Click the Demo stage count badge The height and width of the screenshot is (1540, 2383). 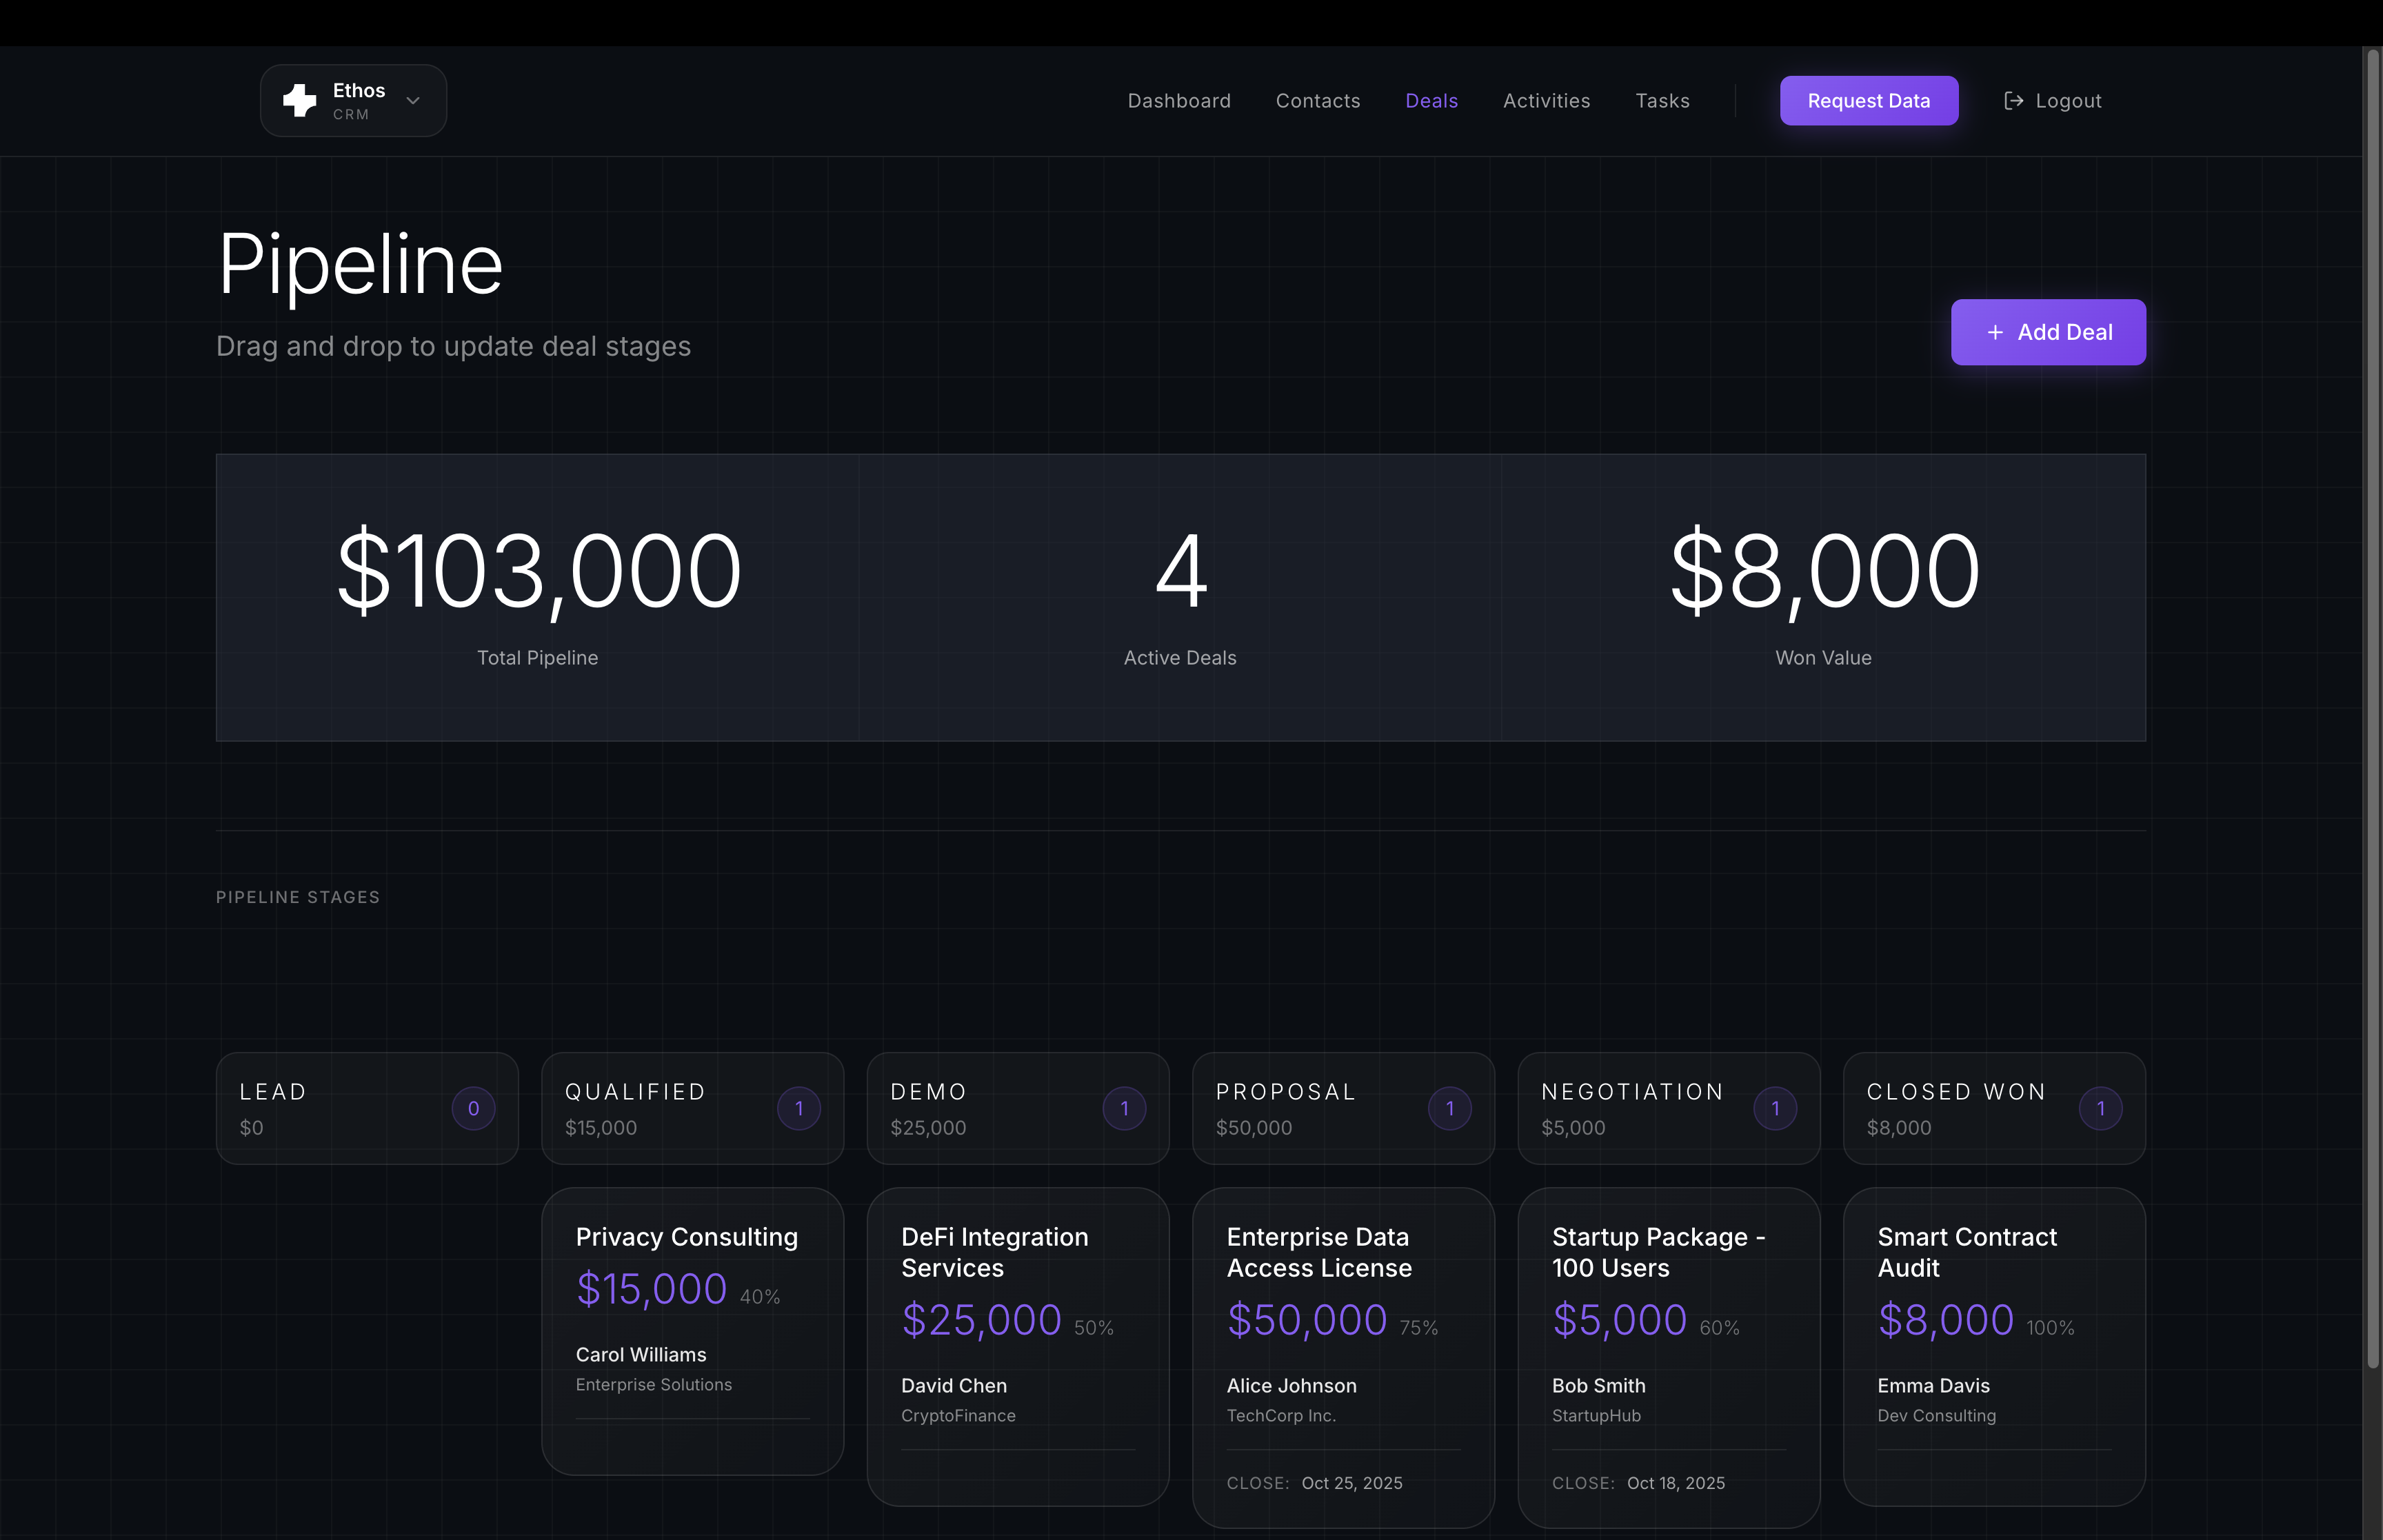pos(1124,1108)
